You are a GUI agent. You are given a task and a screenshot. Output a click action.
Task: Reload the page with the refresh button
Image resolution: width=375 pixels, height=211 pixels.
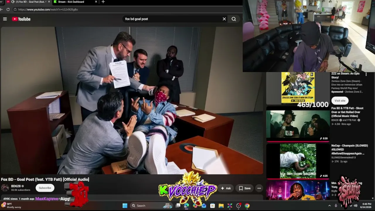click(x=8, y=9)
